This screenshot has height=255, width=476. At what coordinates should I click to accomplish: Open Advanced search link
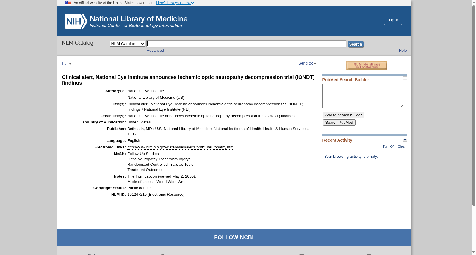(x=155, y=51)
